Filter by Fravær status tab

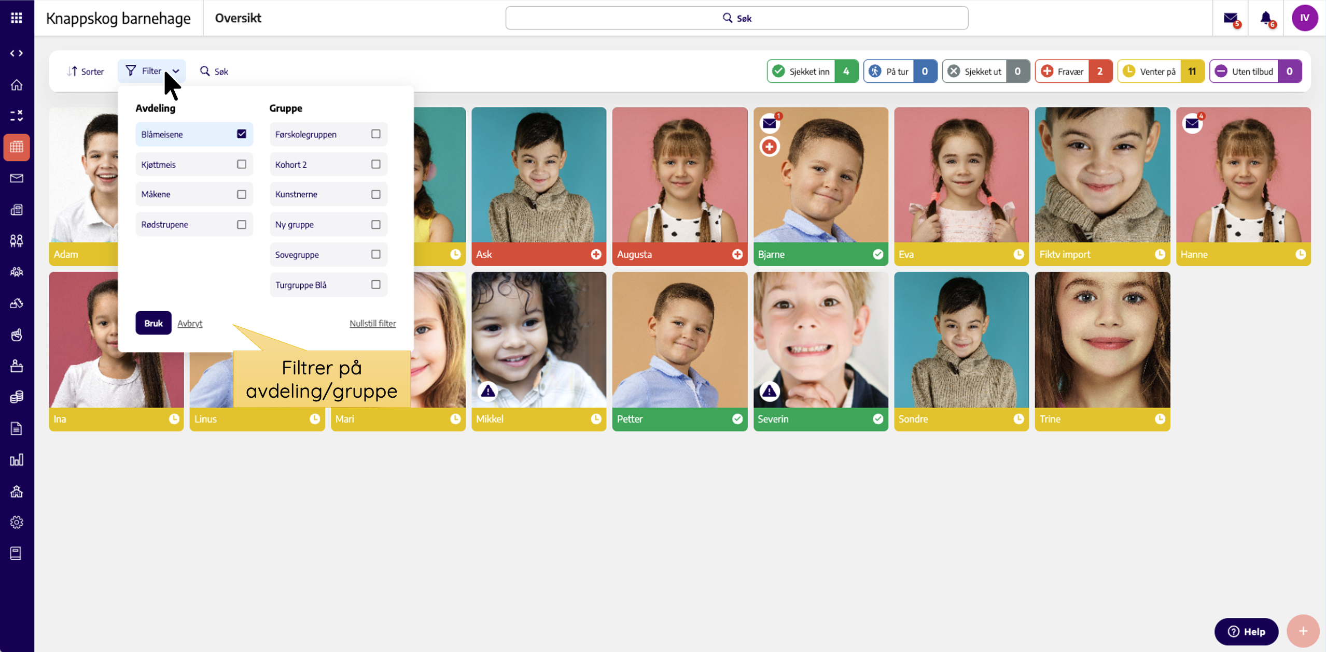(x=1073, y=71)
